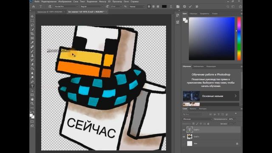
Task: Open the font family dropdown
Action: click(x=66, y=7)
